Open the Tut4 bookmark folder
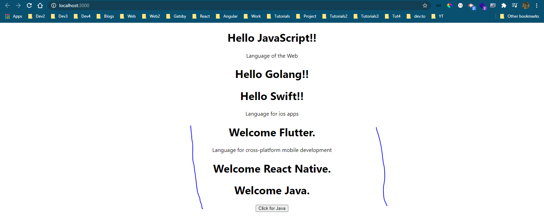 tap(393, 16)
